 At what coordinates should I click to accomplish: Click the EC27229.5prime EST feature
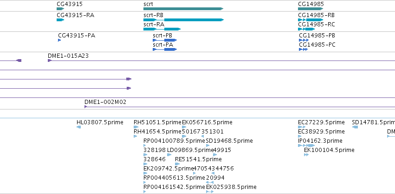click(x=302, y=127)
